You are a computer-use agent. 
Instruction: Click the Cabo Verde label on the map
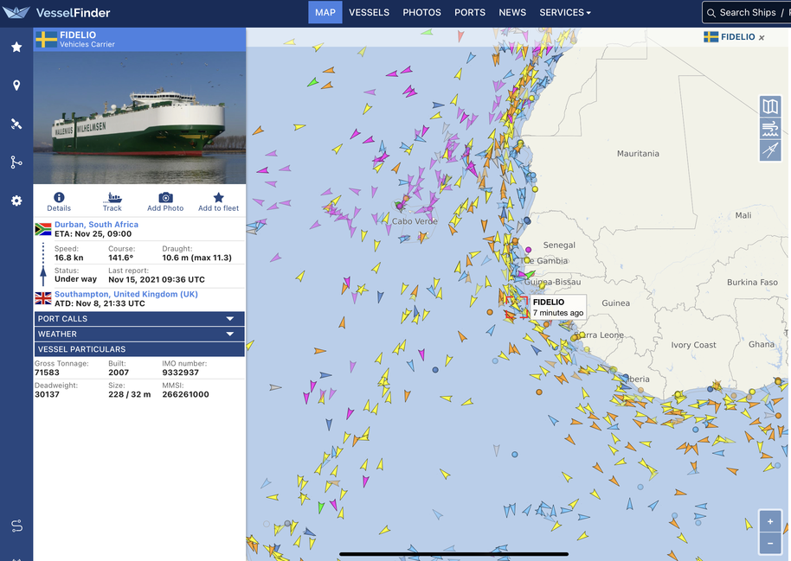[x=415, y=220]
